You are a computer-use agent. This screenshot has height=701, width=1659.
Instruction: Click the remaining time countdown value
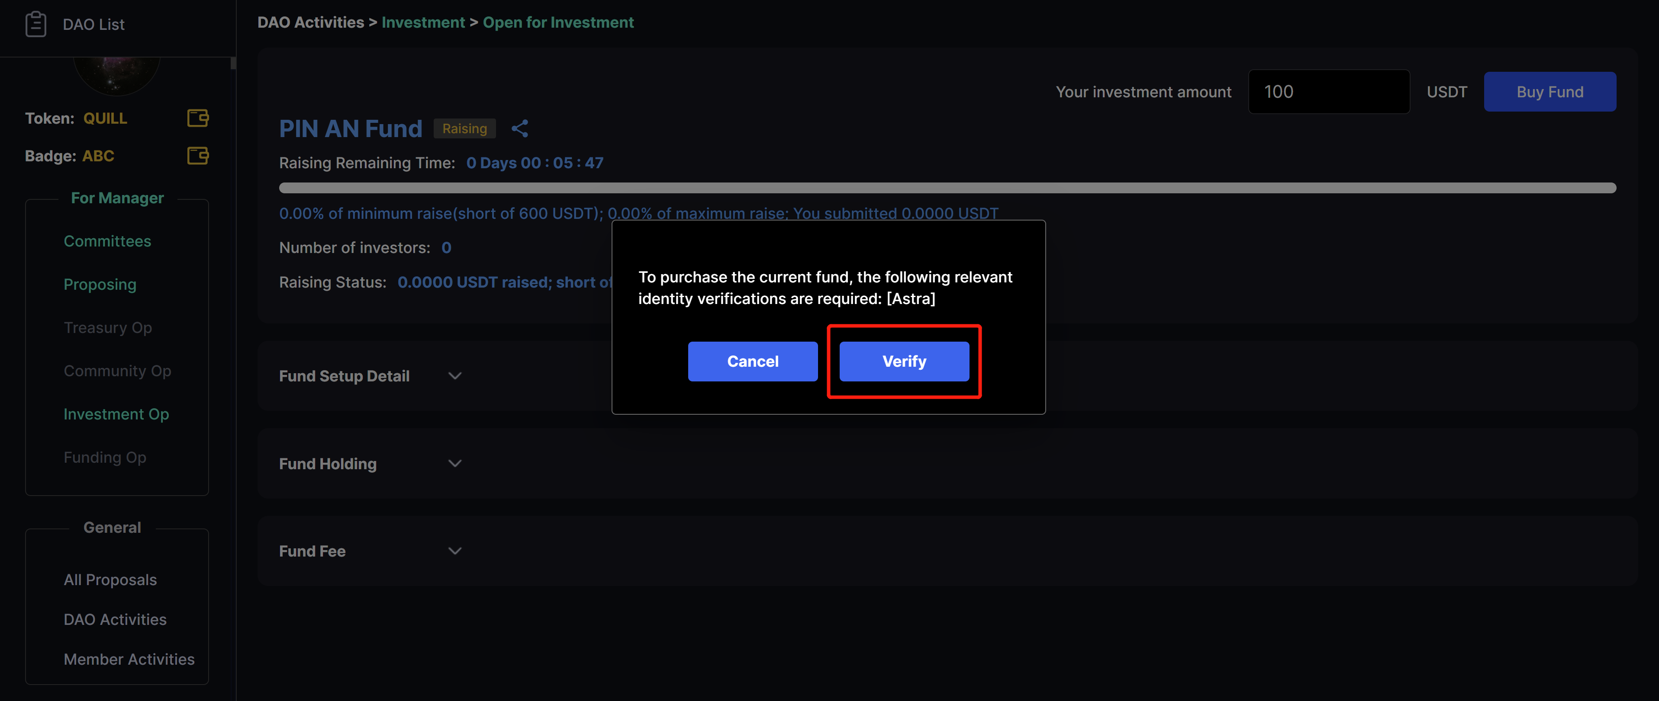(535, 163)
